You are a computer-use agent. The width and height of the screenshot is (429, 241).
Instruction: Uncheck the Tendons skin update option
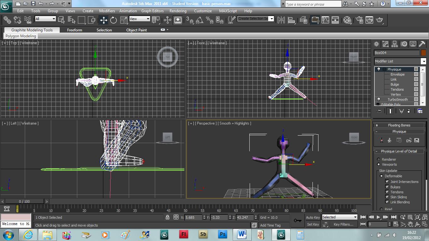point(388,192)
